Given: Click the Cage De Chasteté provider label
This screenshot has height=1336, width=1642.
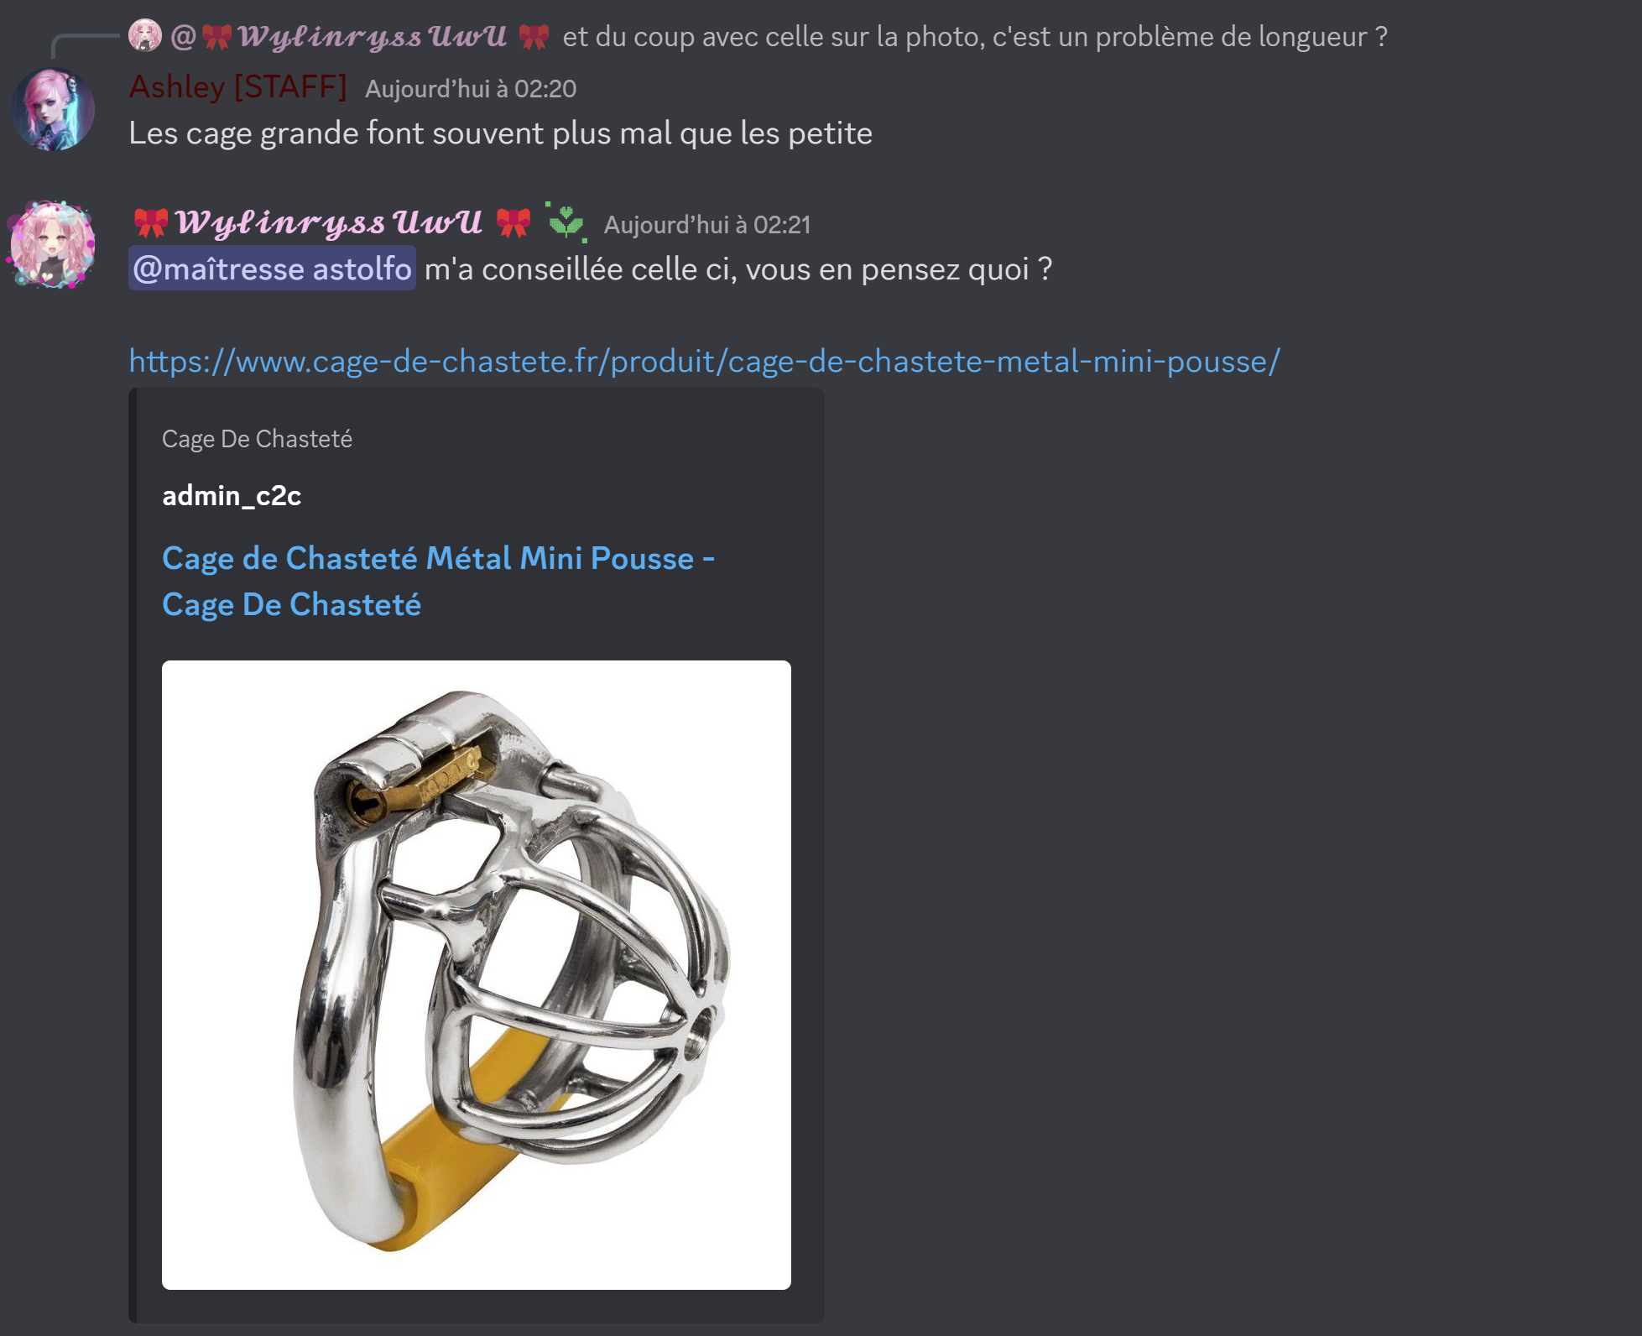Looking at the screenshot, I should 257,439.
